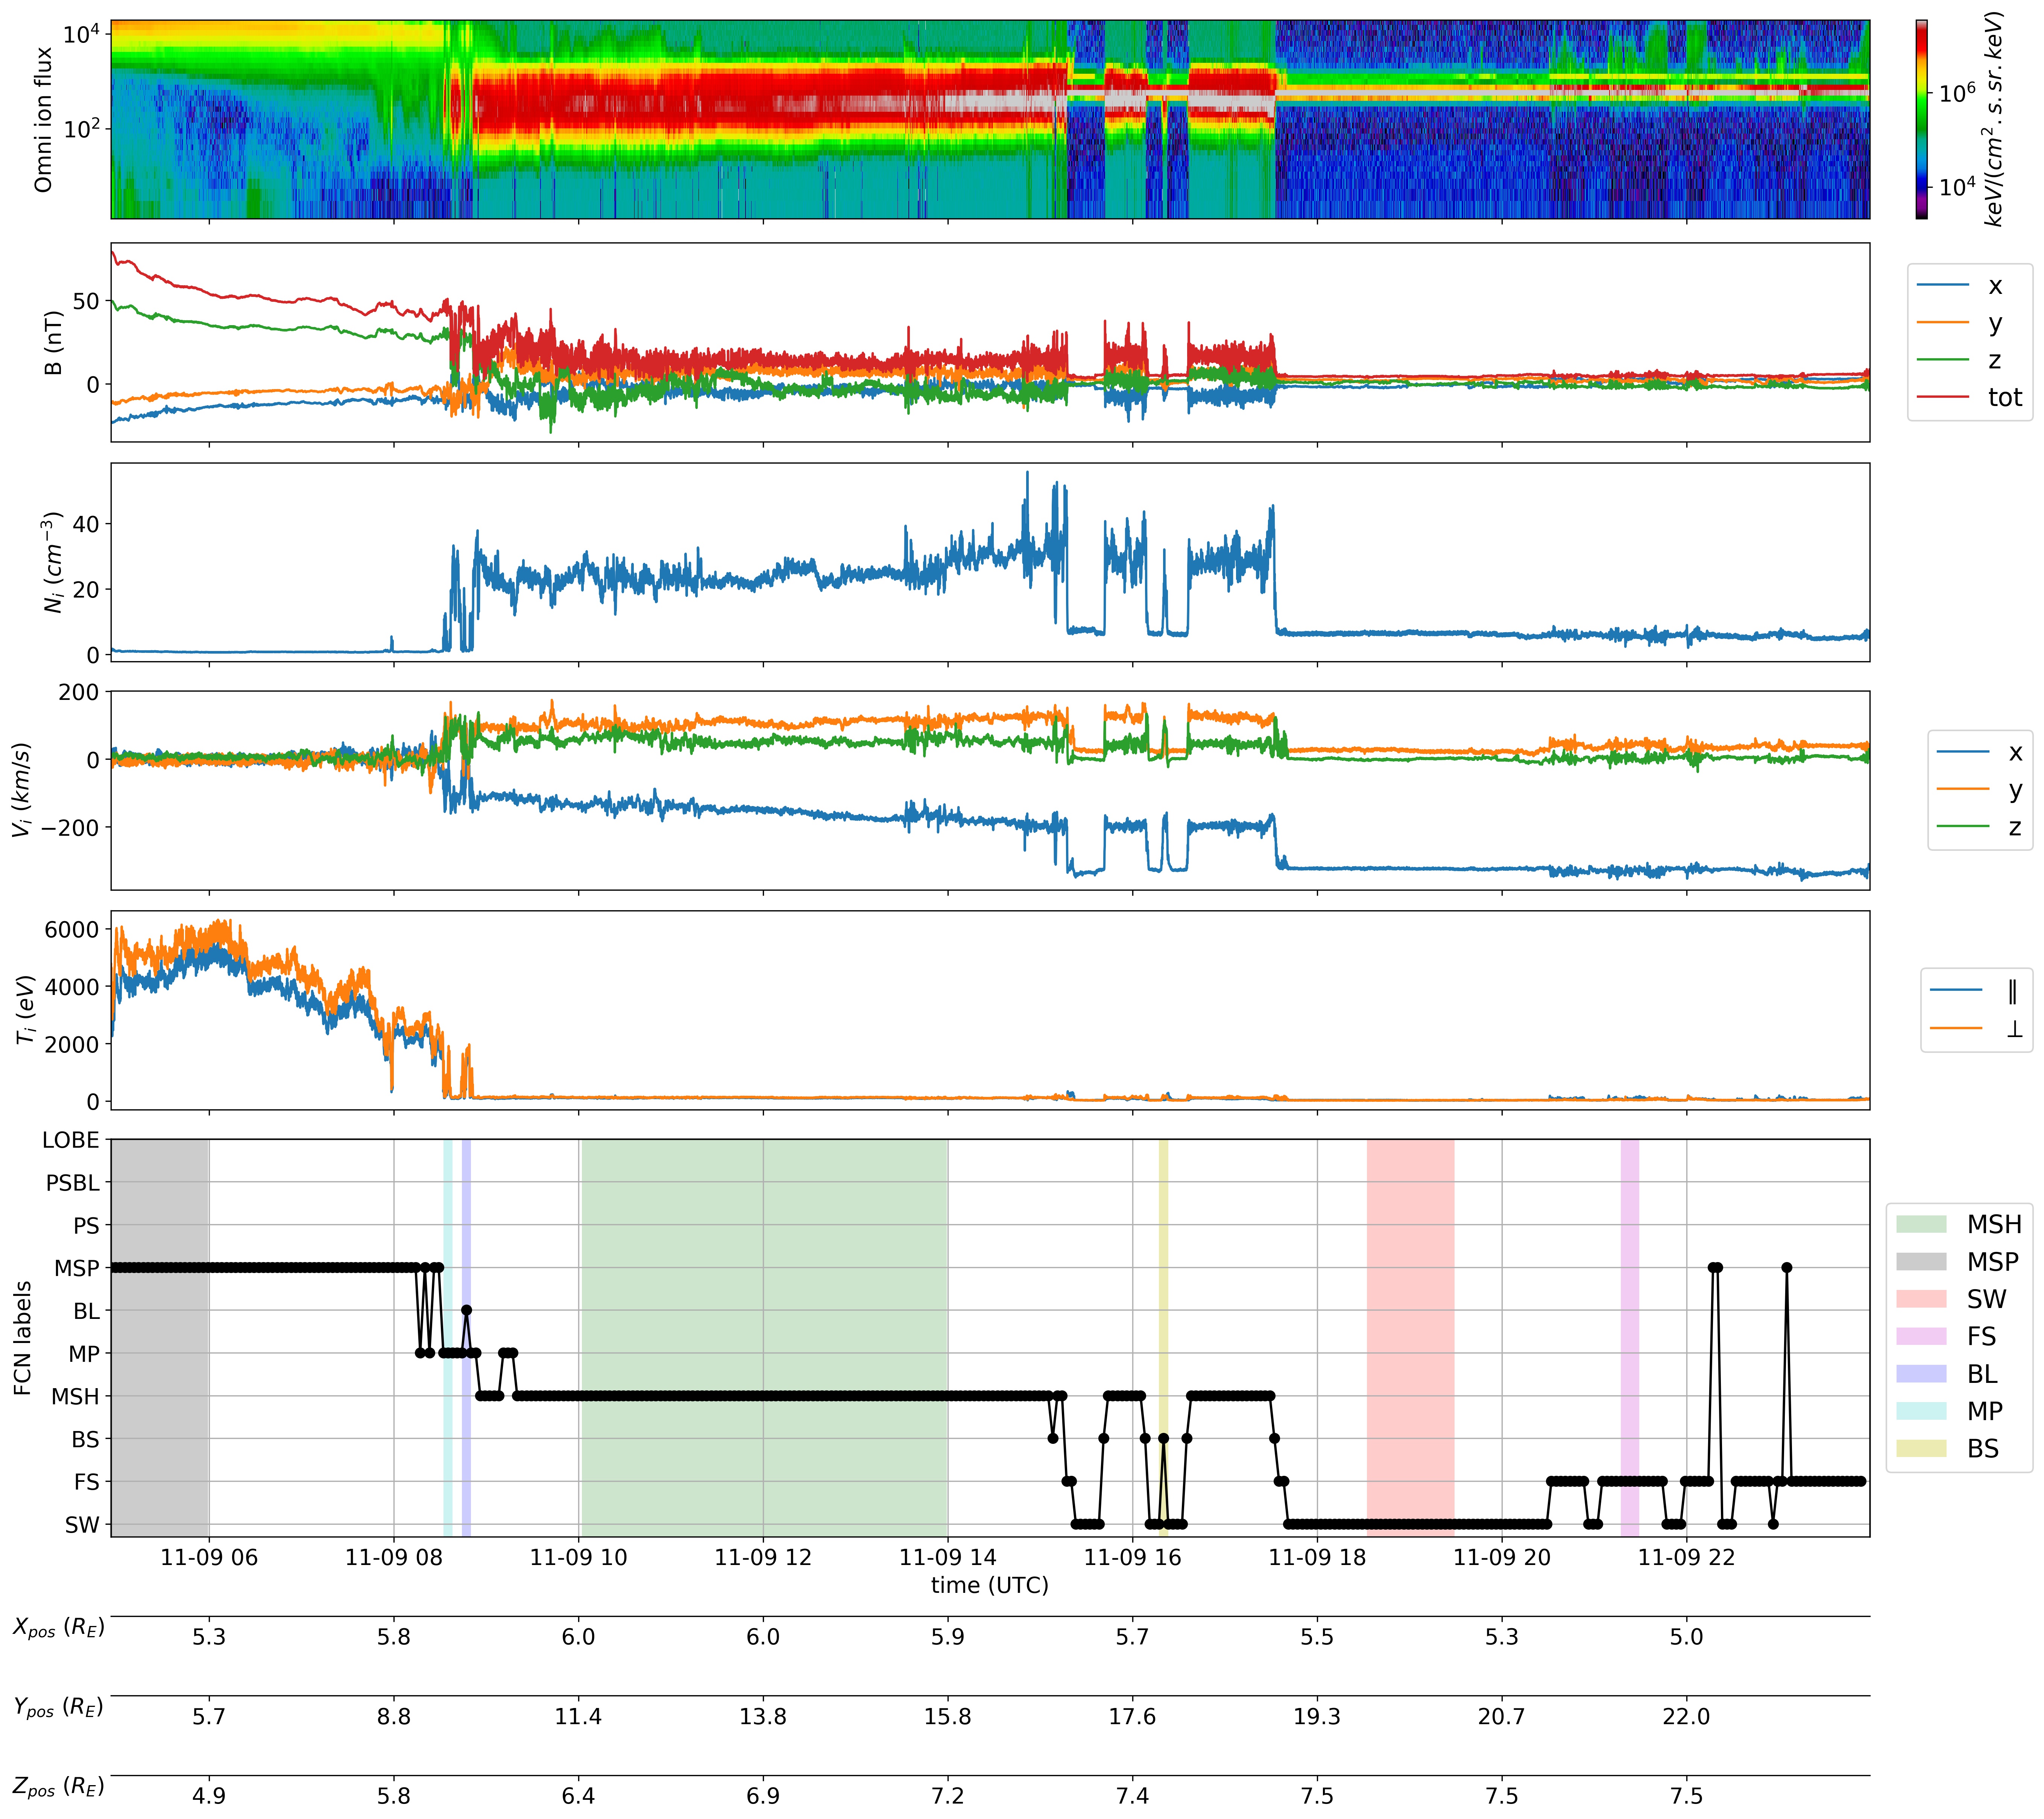2044x1819 pixels.
Task: Click the cyan MP legend swatch
Action: click(1921, 1411)
